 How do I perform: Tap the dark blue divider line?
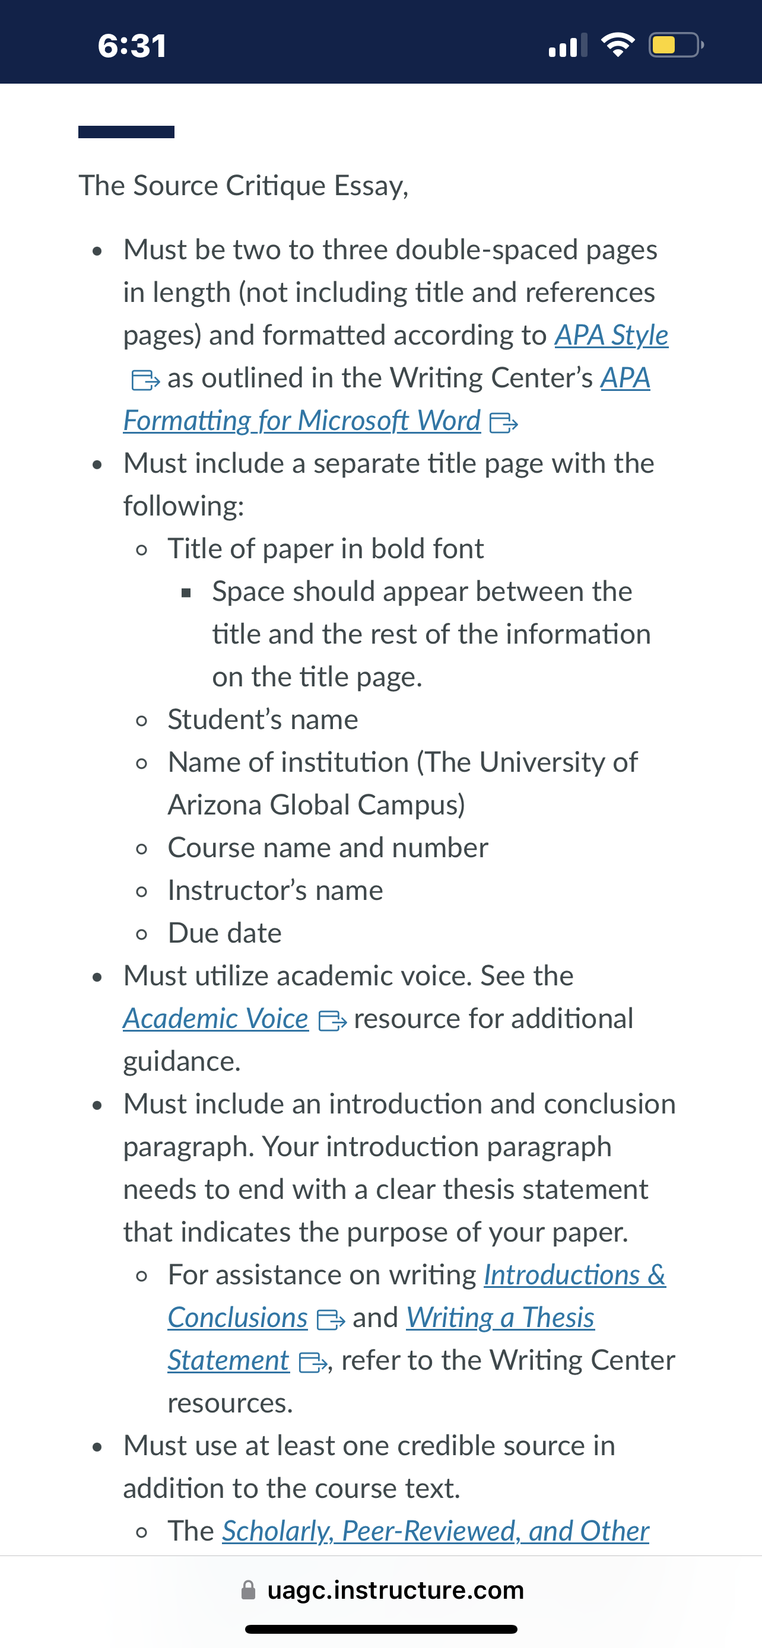126,132
